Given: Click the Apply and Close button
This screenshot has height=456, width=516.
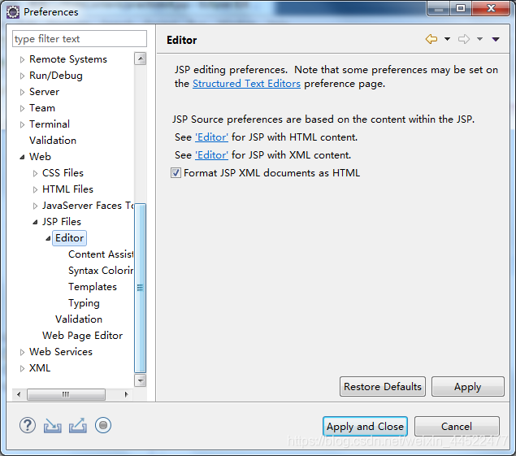Looking at the screenshot, I should tap(365, 427).
